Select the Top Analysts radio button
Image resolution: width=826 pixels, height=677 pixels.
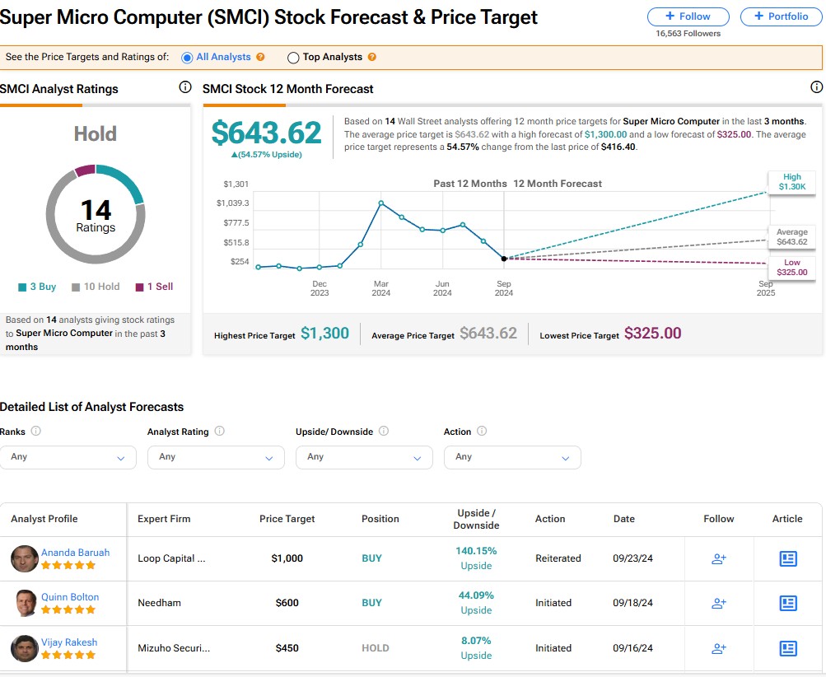pyautogui.click(x=293, y=58)
